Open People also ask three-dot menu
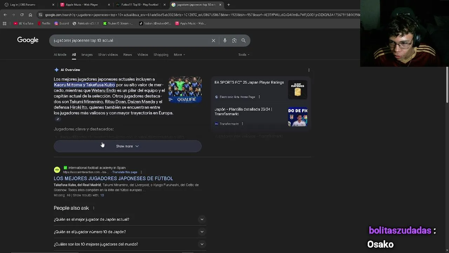This screenshot has height=253, width=449. coord(93,208)
